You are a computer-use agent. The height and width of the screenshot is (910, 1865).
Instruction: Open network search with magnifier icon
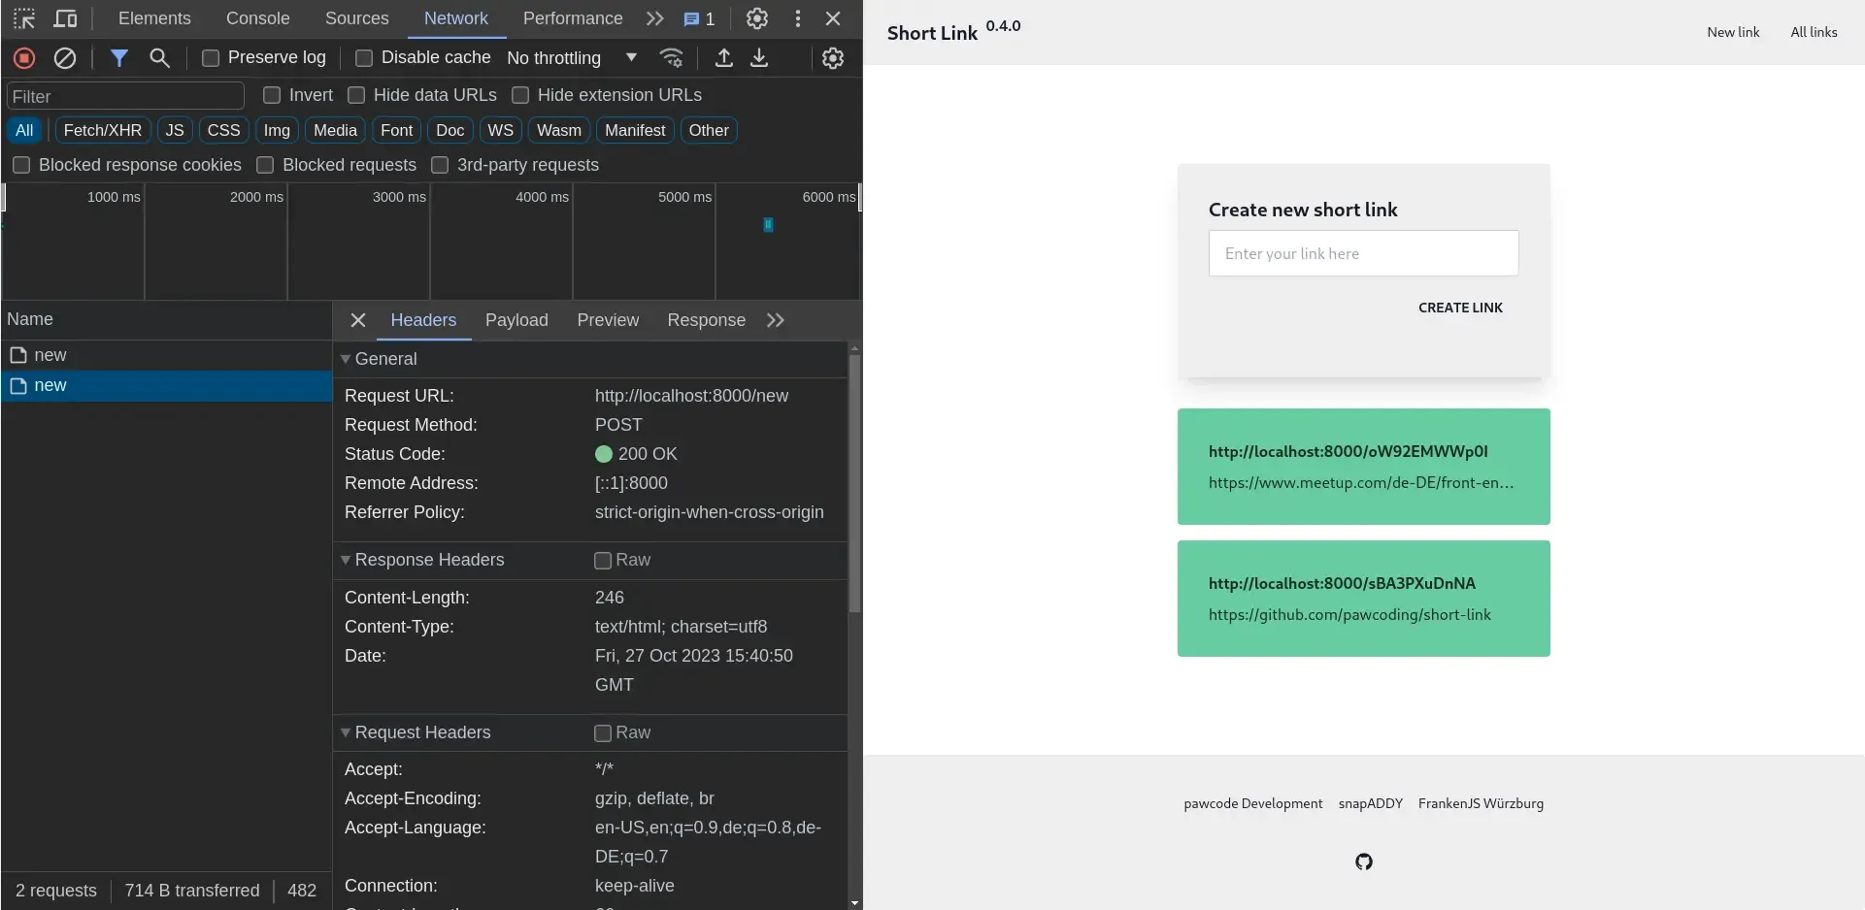click(159, 58)
